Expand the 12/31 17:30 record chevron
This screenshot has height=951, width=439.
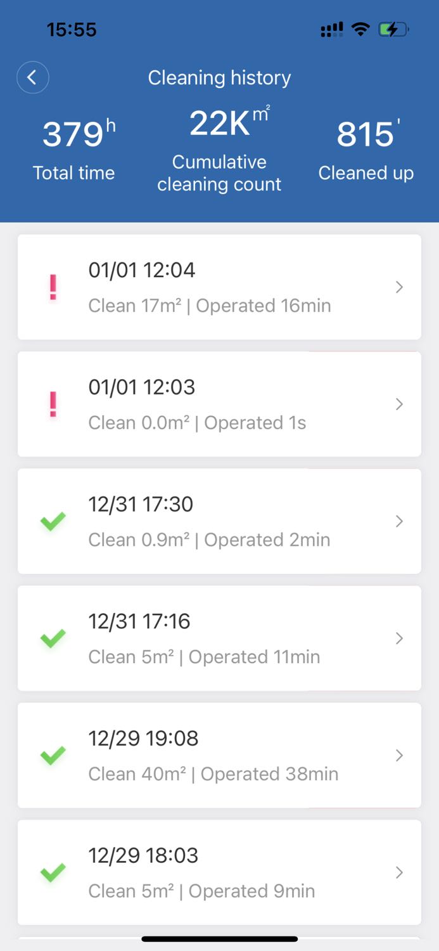[399, 521]
